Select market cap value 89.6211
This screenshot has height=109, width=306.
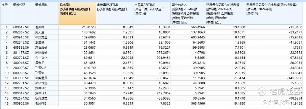(90, 58)
